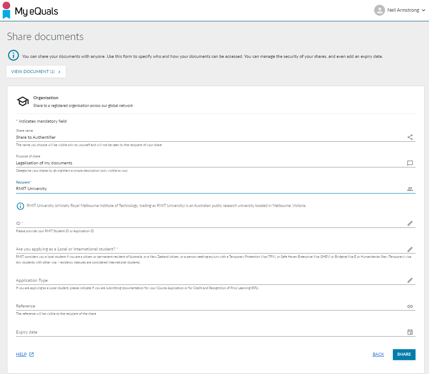Click the comment icon in Purpose of share

point(410,163)
